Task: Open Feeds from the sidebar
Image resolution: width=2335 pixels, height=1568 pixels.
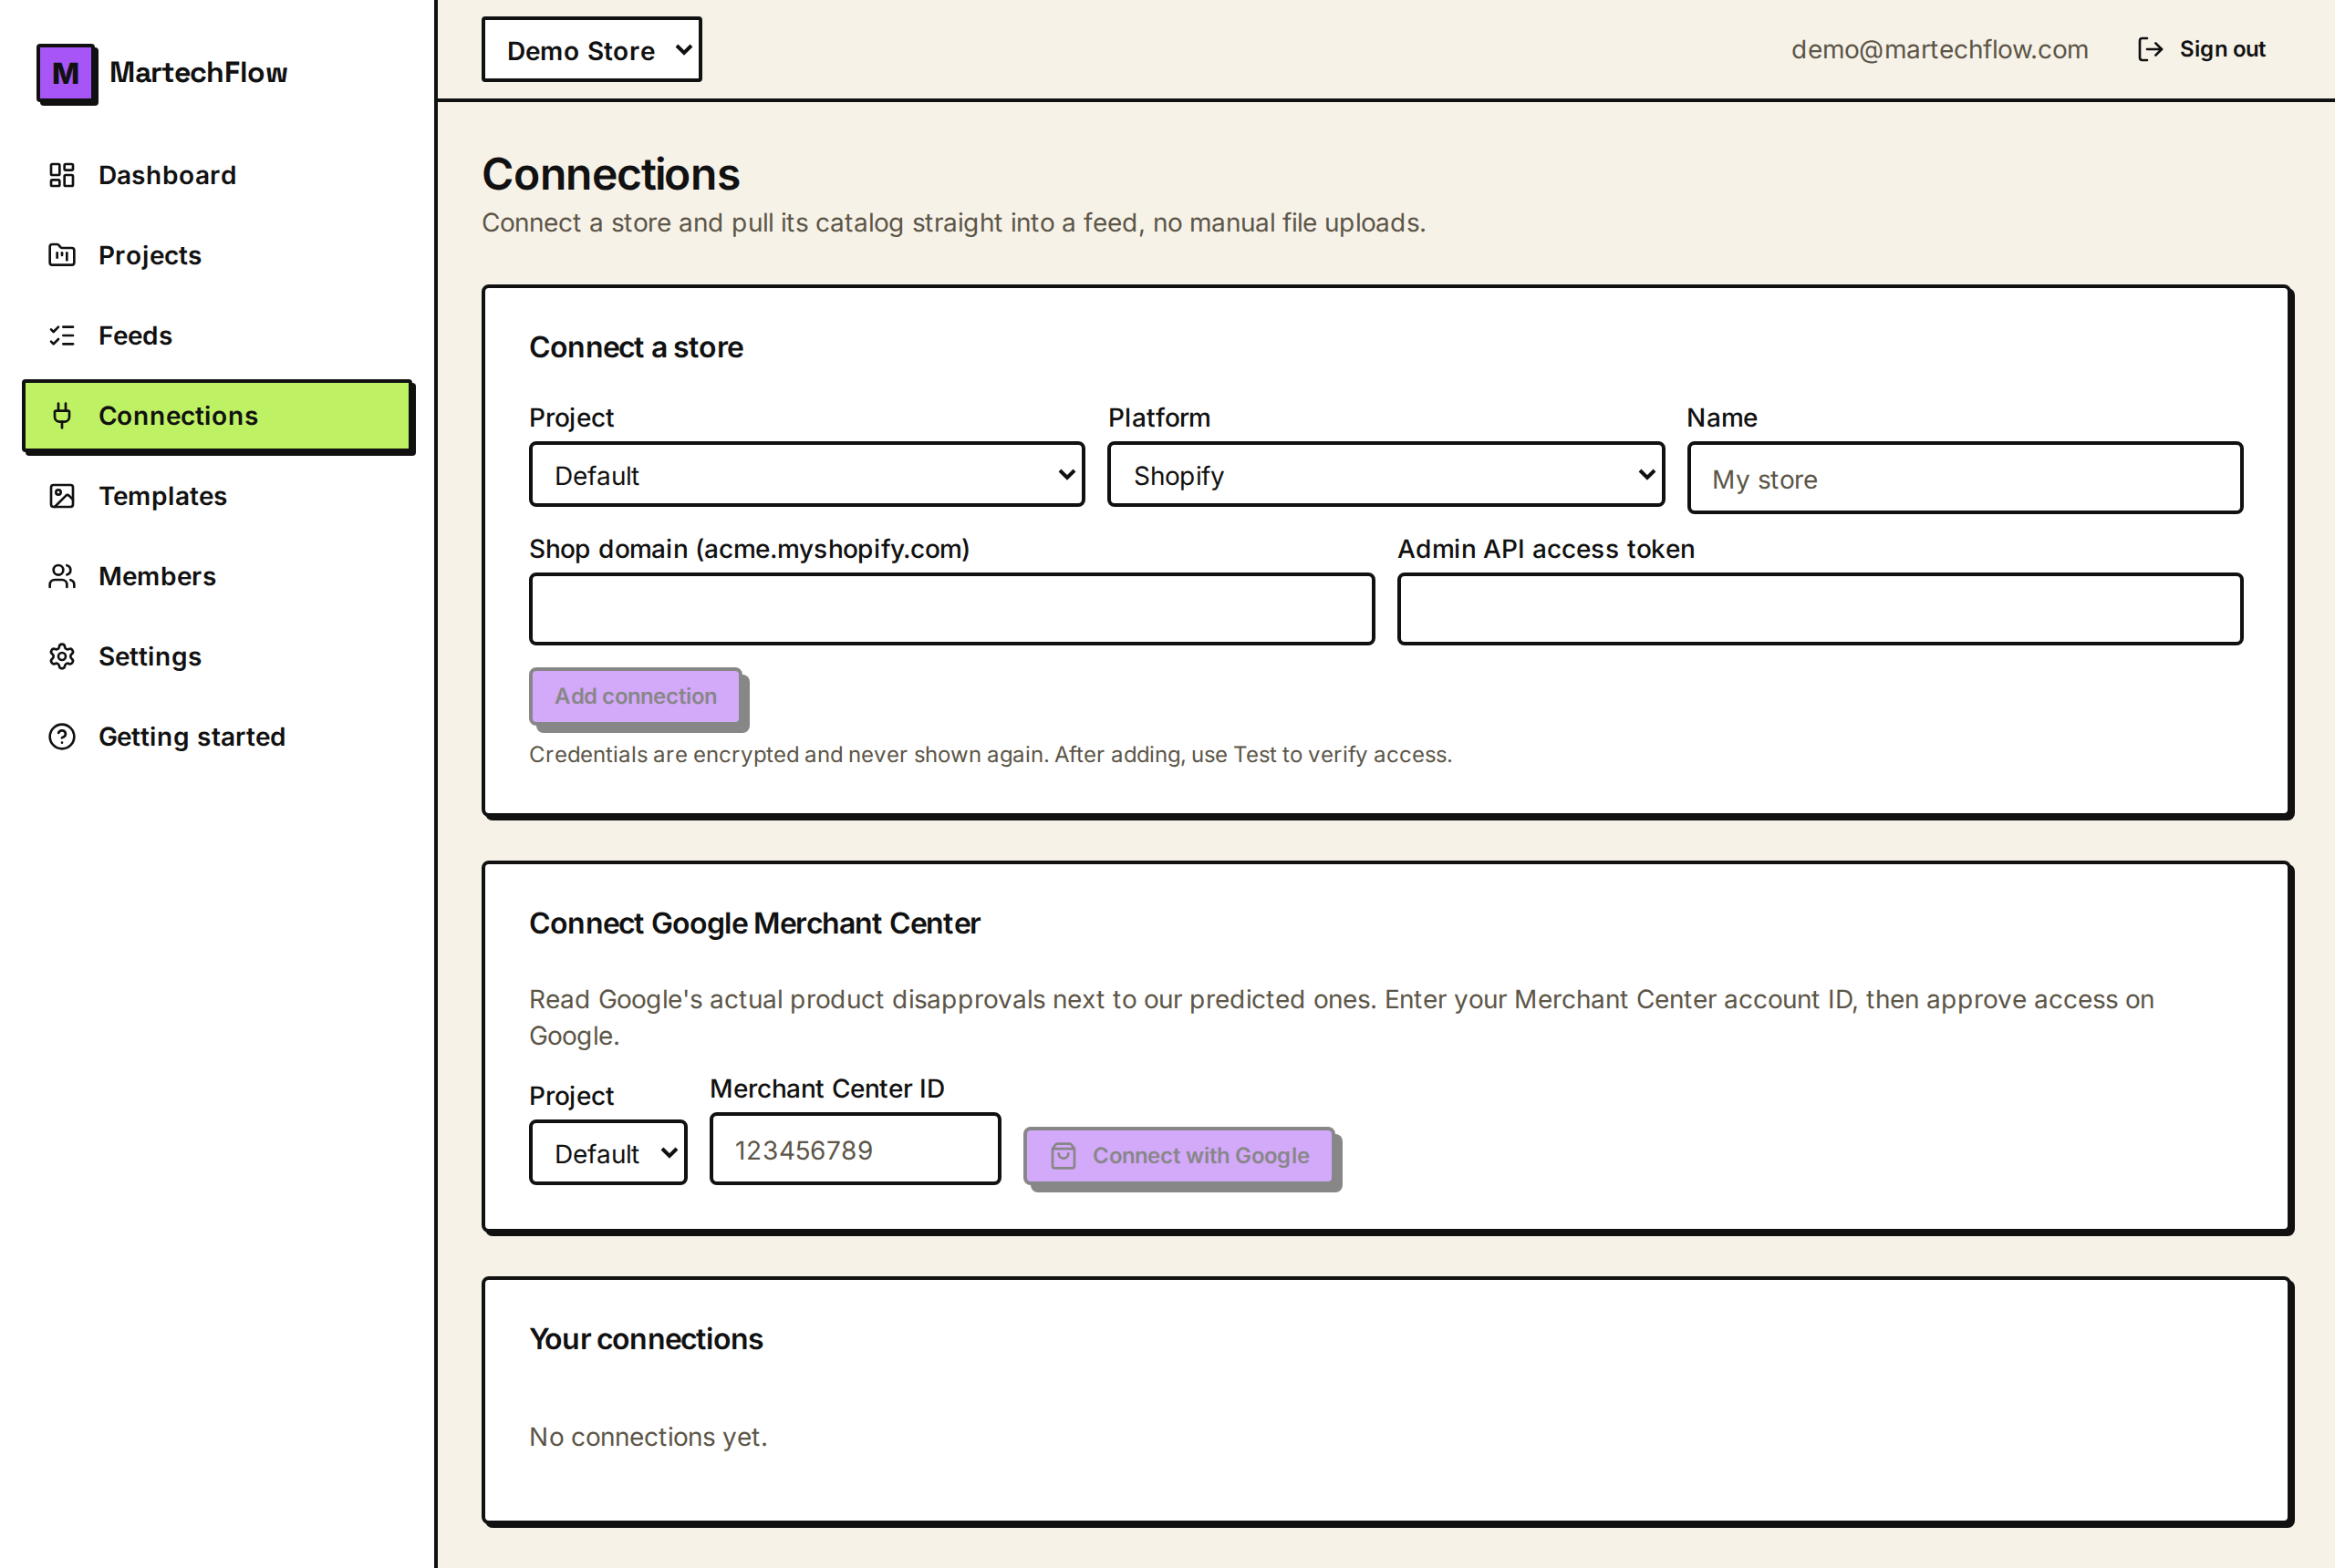Action: pos(217,335)
